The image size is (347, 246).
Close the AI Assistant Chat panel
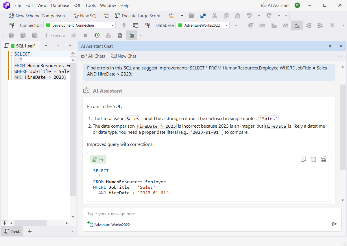tap(341, 46)
